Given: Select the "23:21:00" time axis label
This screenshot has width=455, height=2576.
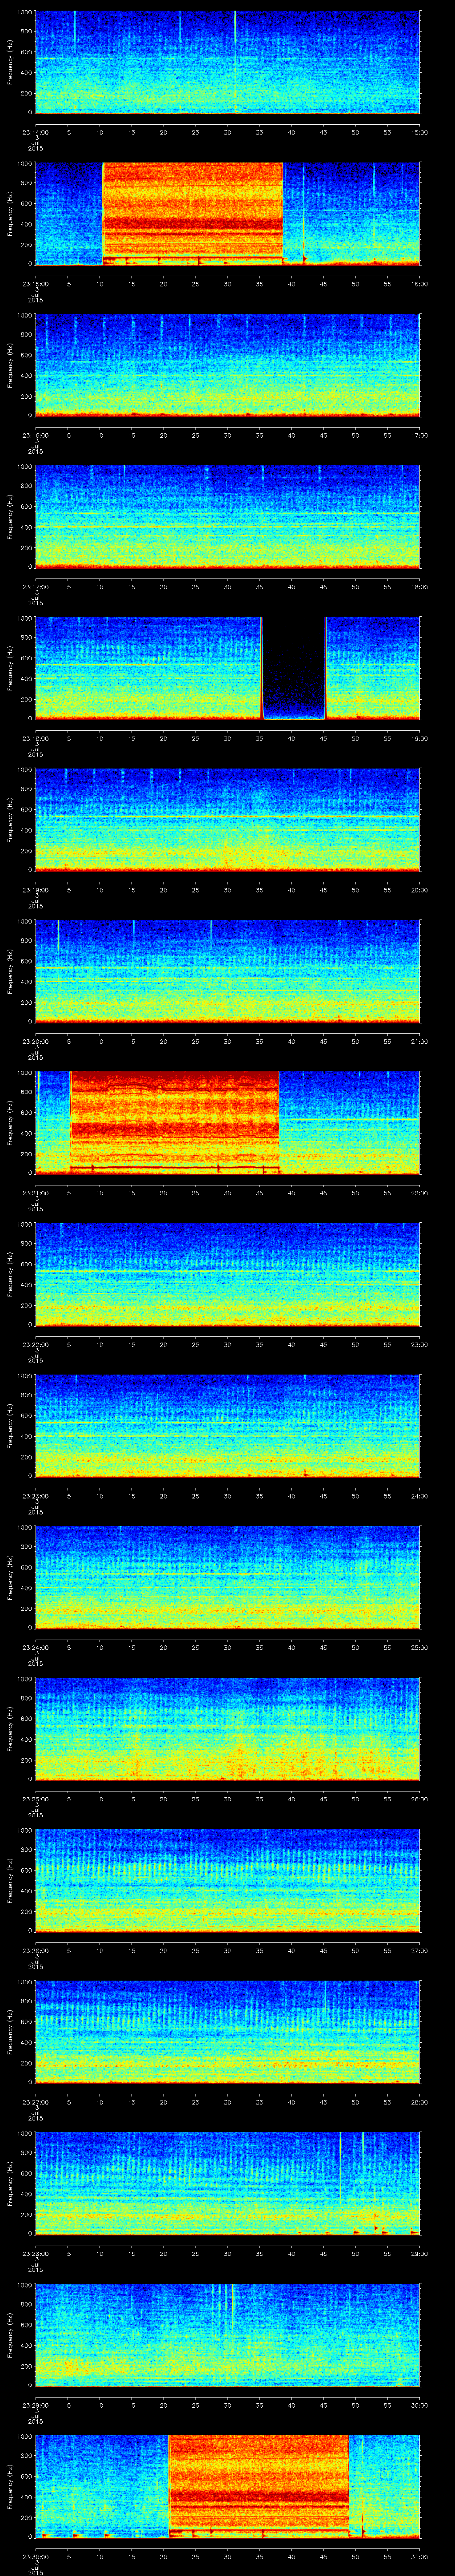Looking at the screenshot, I should [x=36, y=1193].
